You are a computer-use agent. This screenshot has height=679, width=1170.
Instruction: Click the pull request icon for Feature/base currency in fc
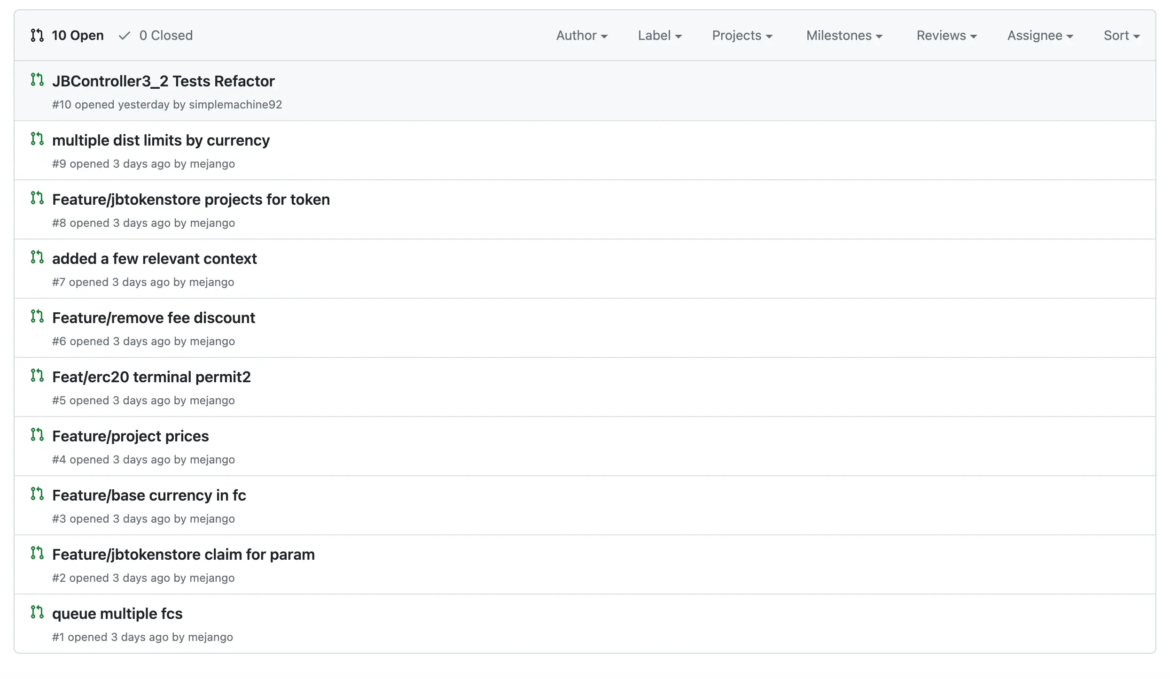[37, 494]
